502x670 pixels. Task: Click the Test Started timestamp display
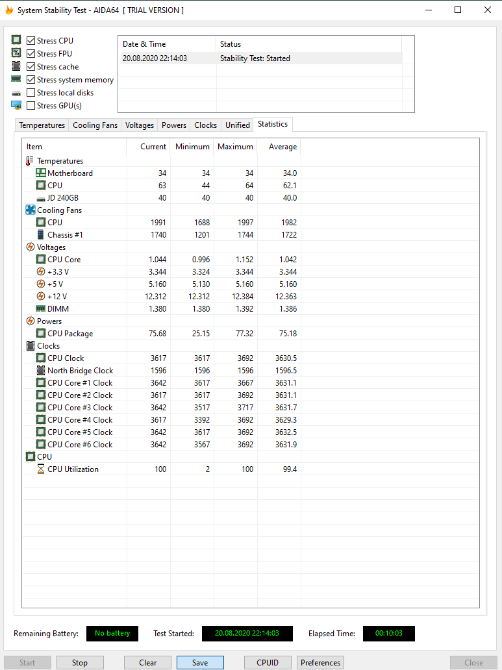[x=247, y=633]
